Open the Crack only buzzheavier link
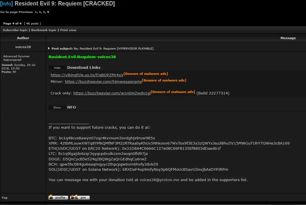Screen dimensions: 306x205 coord(112,93)
